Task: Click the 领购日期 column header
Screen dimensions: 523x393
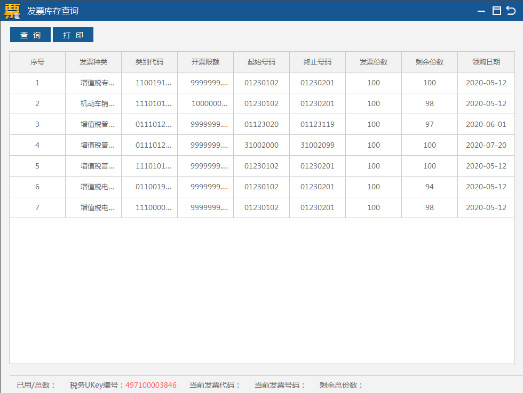Action: tap(486, 62)
